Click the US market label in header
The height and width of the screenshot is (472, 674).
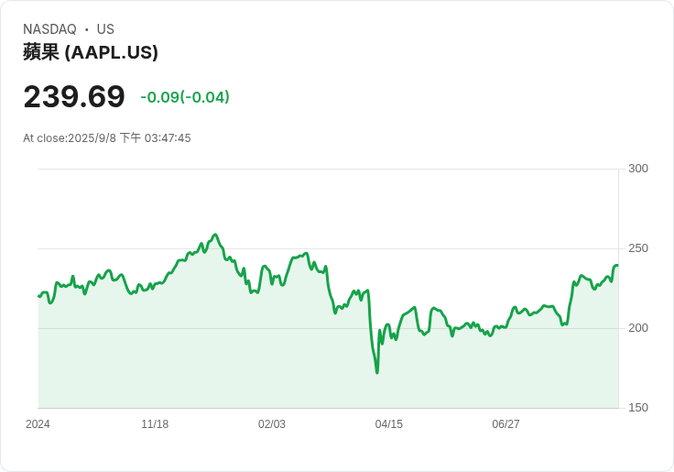click(x=105, y=29)
